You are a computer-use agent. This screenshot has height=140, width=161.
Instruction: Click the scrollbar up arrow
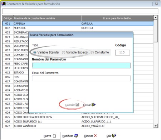(x=156, y=18)
